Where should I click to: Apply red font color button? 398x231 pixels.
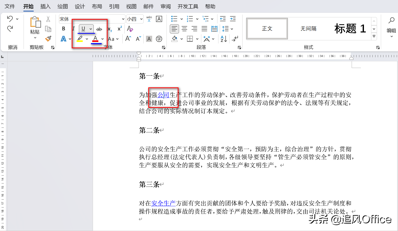[x=95, y=39]
